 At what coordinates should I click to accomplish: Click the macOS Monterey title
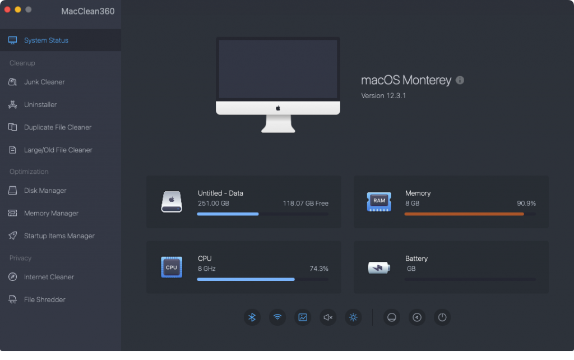tap(406, 80)
